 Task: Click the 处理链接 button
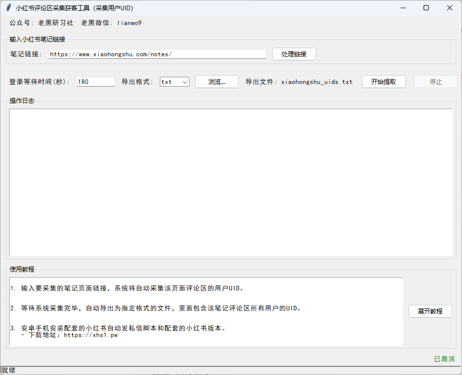click(293, 54)
